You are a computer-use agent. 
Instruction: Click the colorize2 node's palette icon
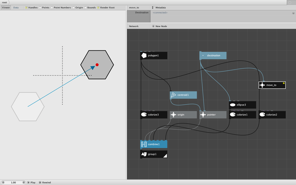262,115
